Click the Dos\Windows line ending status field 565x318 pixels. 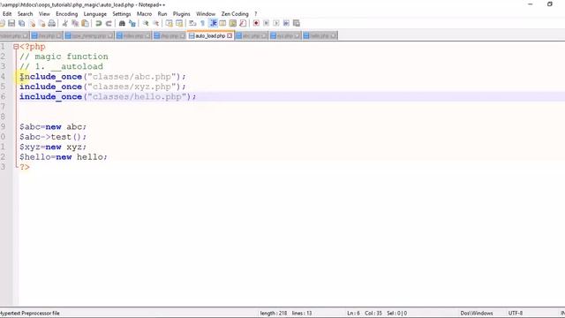(x=477, y=314)
